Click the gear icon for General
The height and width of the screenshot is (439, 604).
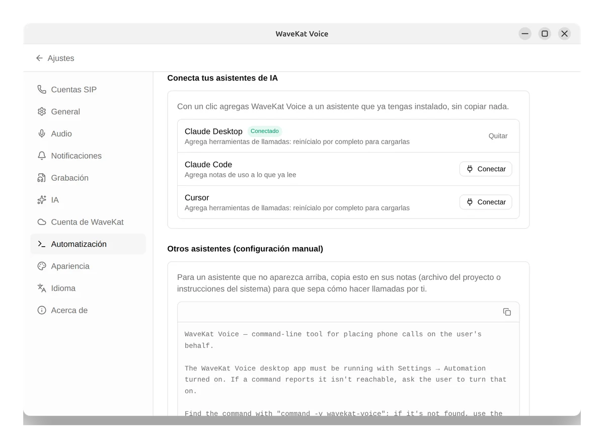[x=42, y=112]
